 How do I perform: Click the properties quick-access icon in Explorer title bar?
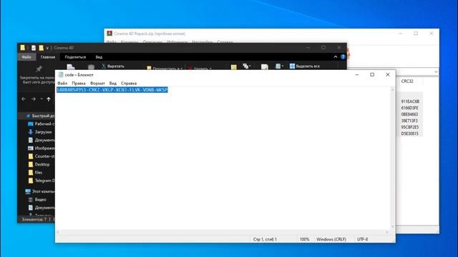(x=34, y=48)
